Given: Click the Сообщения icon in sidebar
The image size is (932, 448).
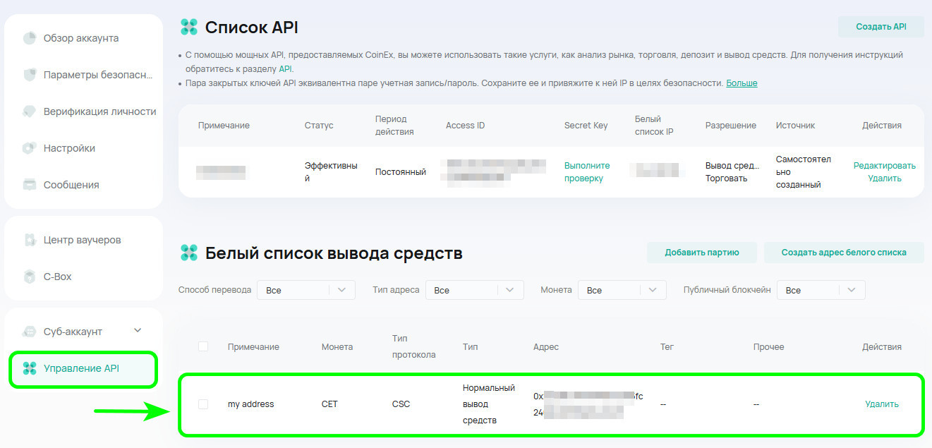Looking at the screenshot, I should [x=29, y=185].
